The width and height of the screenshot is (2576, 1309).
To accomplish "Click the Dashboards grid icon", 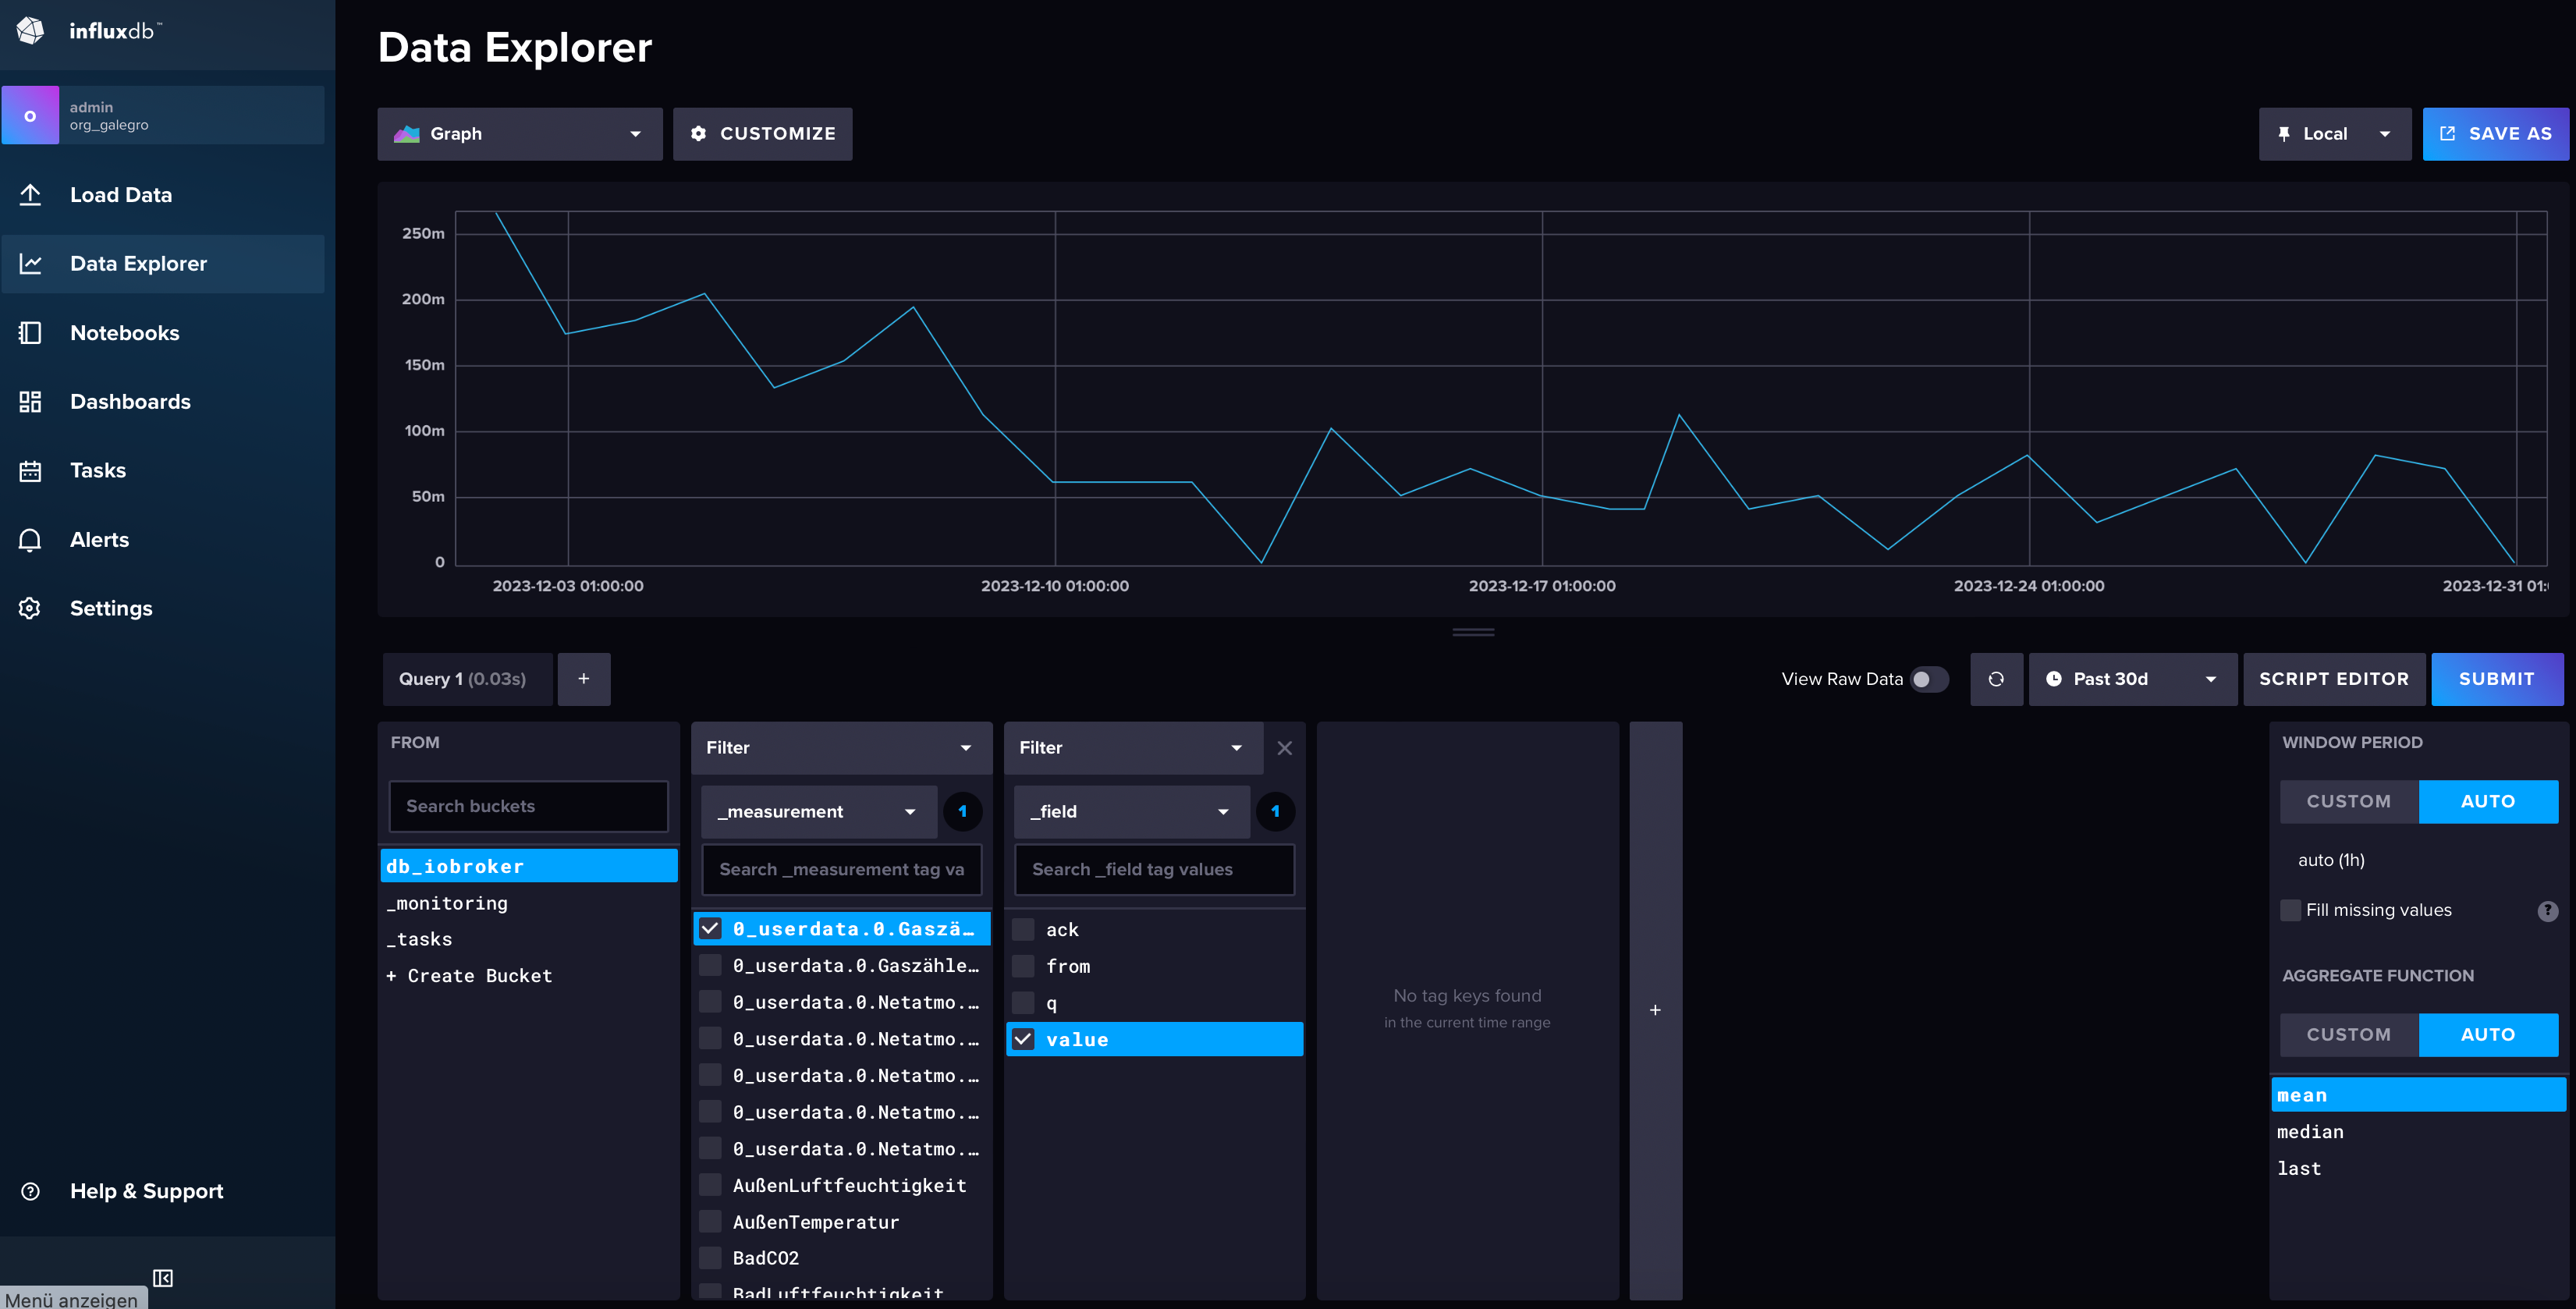I will [30, 402].
